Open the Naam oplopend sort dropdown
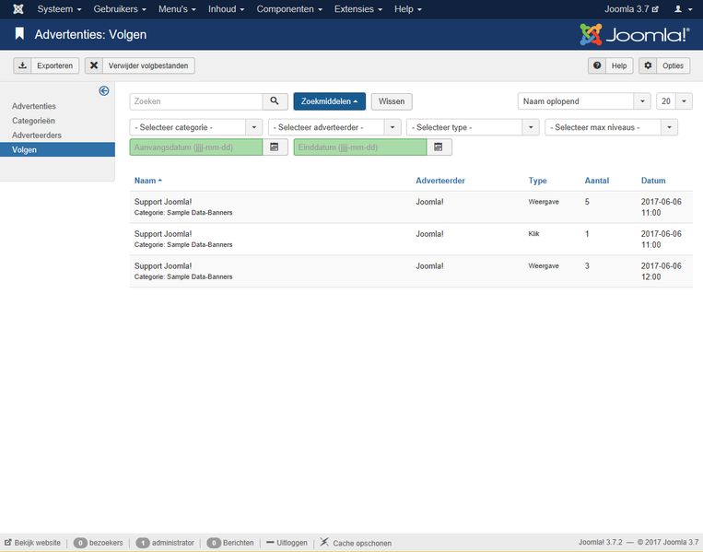Screen dimensions: 703x552 point(584,101)
